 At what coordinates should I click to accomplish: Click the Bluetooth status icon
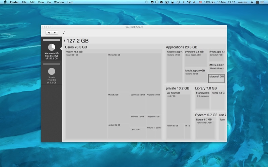pos(184,2)
